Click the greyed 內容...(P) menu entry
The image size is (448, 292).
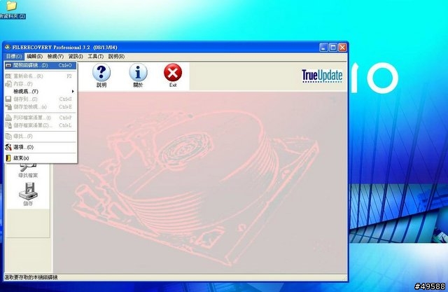[41, 84]
